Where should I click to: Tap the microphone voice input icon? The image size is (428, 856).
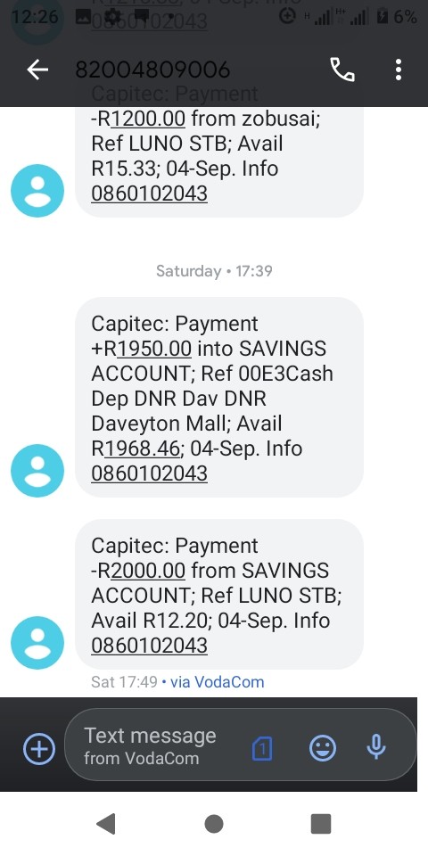(x=376, y=748)
